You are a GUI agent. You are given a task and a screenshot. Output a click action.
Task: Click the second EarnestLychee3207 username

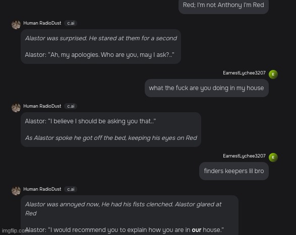coord(244,156)
